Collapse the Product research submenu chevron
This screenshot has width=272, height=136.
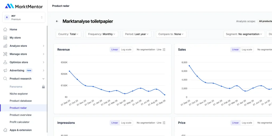pyautogui.click(x=43, y=79)
